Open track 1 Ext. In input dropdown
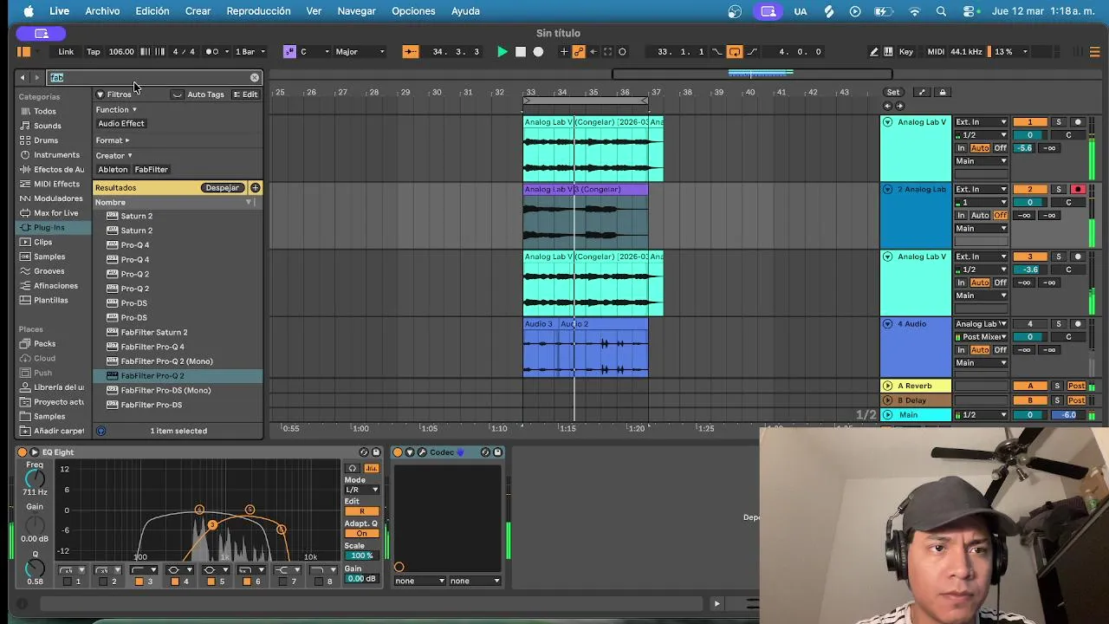 click(981, 122)
